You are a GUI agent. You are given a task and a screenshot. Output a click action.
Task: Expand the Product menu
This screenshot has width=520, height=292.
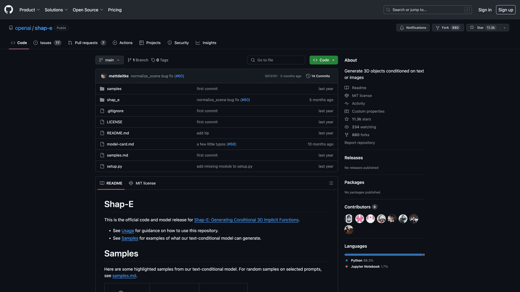point(30,10)
